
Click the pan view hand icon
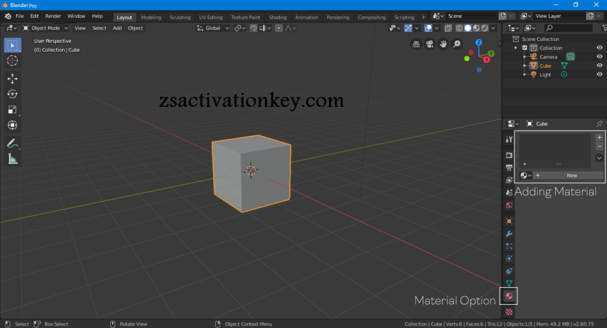[x=443, y=44]
